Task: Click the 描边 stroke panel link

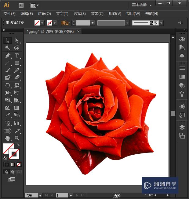Action: (x=65, y=23)
